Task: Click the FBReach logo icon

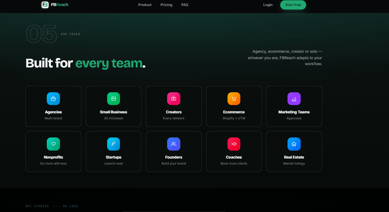Action: (x=45, y=5)
